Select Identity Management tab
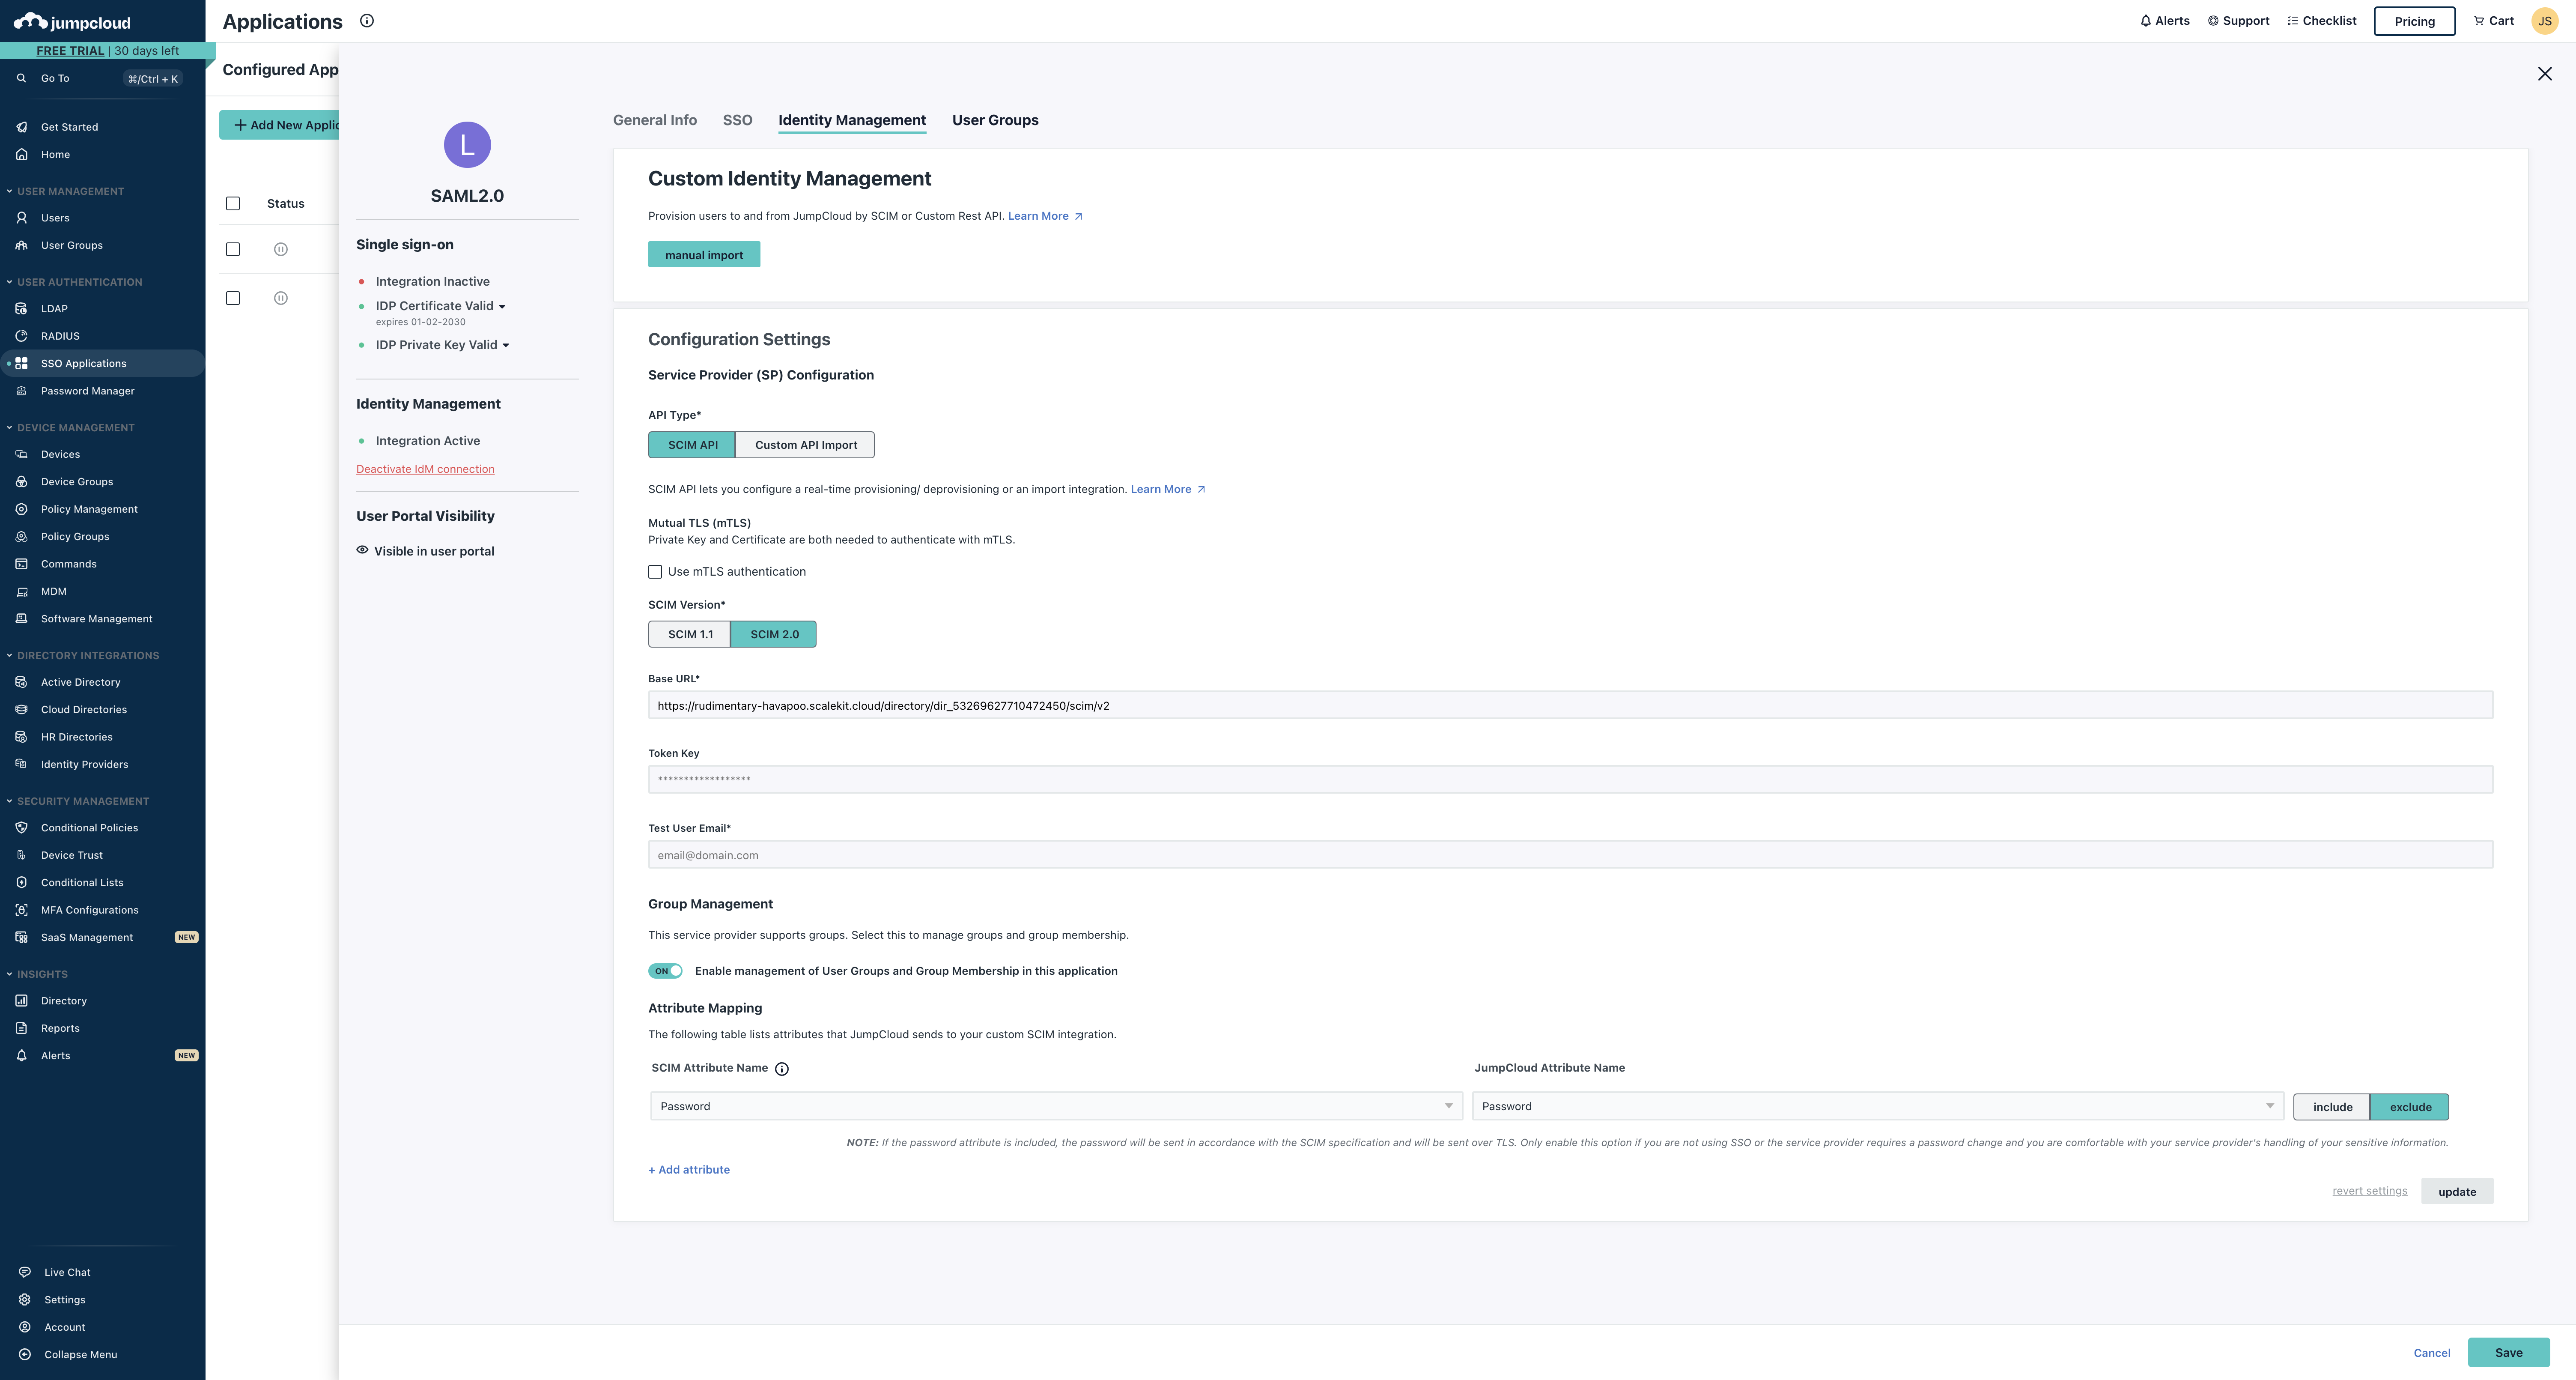 pos(852,120)
